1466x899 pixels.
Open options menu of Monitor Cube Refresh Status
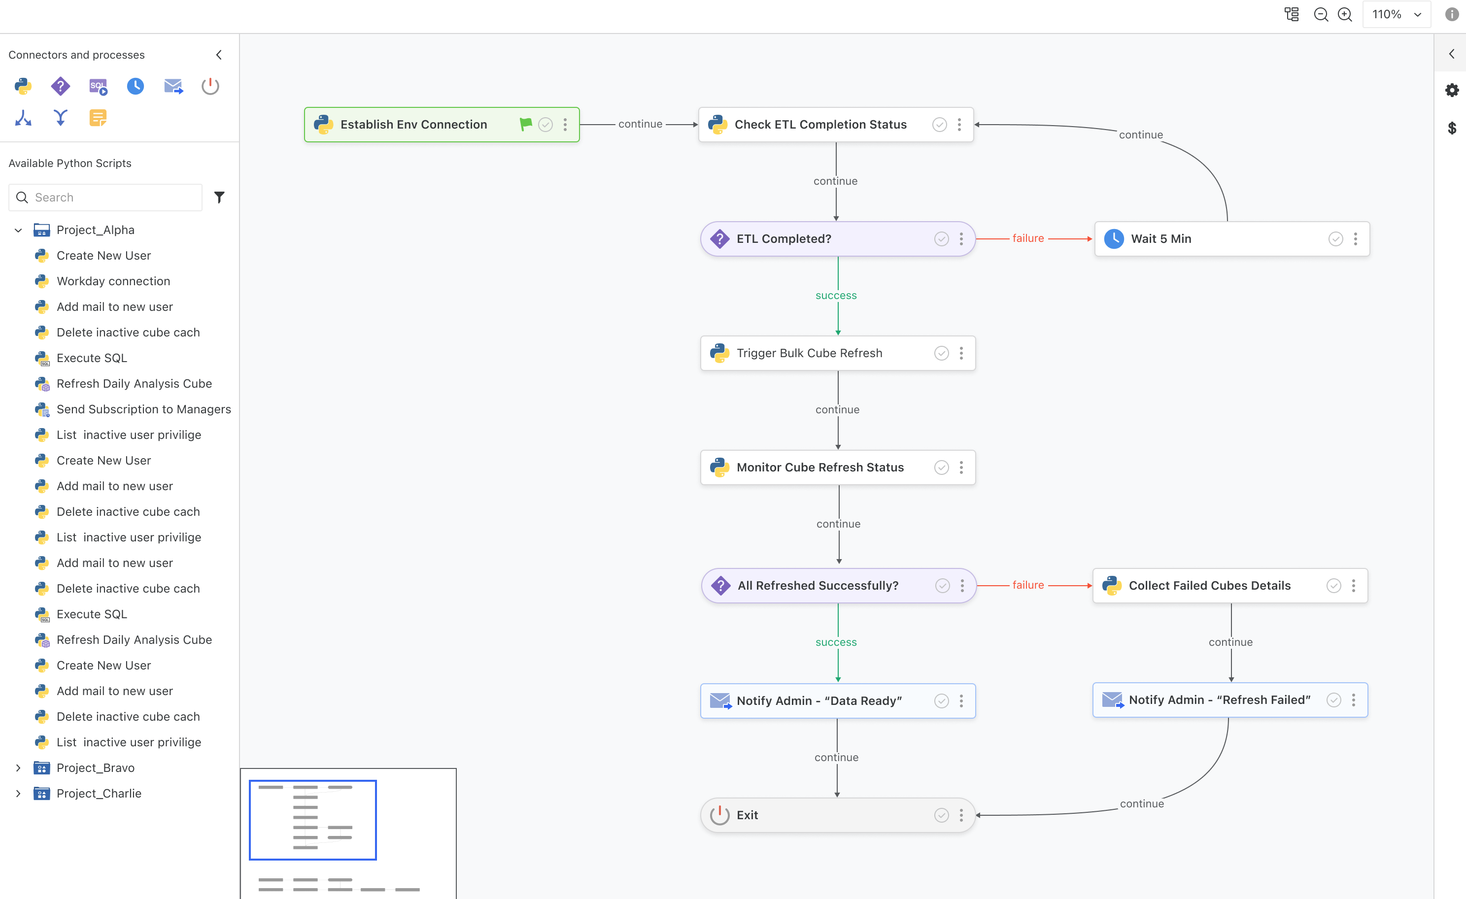[x=961, y=467]
